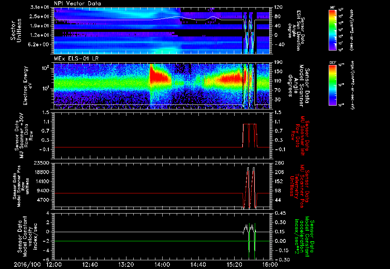Click the "1.9e+01" sector tick value
390x269 pixels.
[40, 26]
